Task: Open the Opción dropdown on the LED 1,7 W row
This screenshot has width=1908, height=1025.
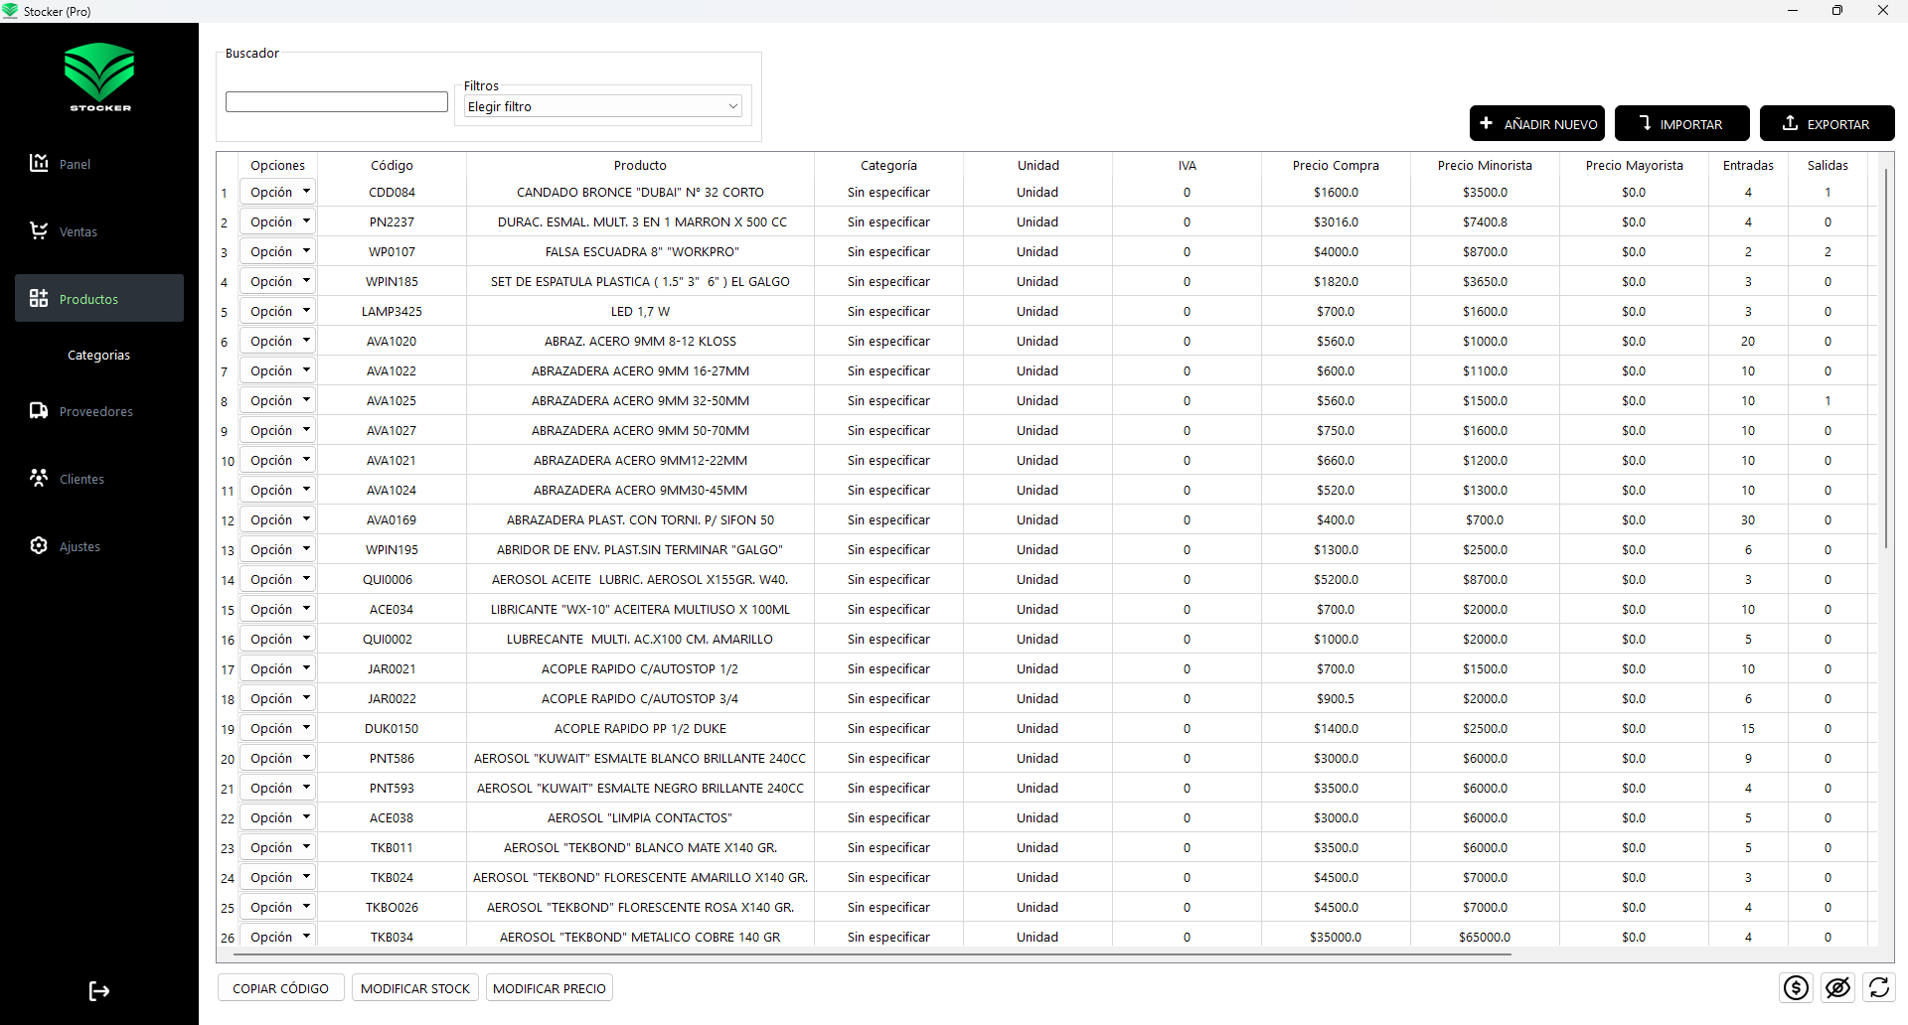Action: click(x=277, y=311)
